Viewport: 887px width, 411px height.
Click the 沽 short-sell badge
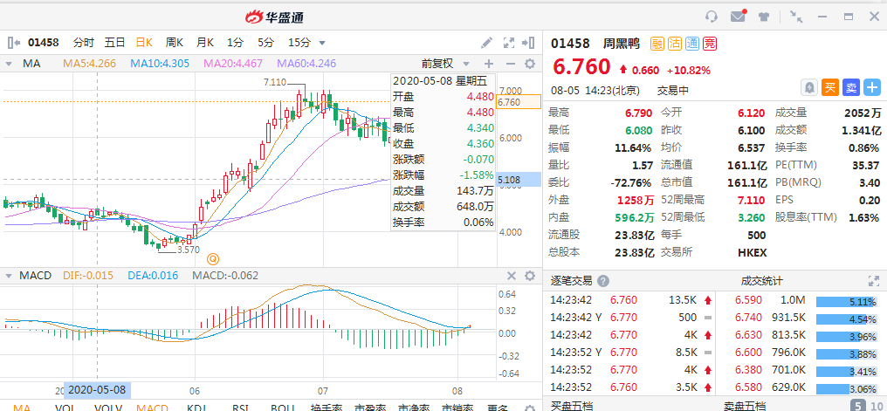point(675,44)
